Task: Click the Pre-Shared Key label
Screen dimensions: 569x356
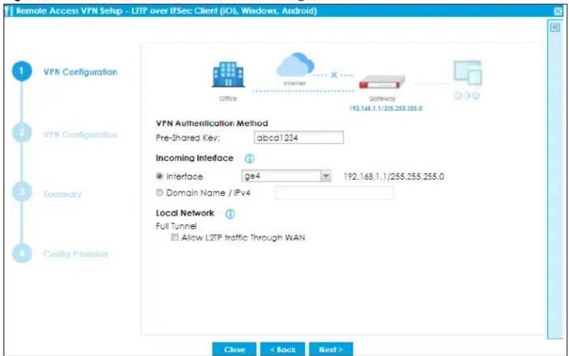Action: coord(188,138)
